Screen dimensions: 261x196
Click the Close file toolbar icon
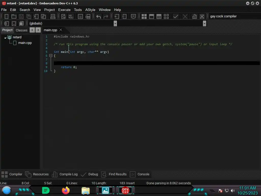[x=36, y=16]
